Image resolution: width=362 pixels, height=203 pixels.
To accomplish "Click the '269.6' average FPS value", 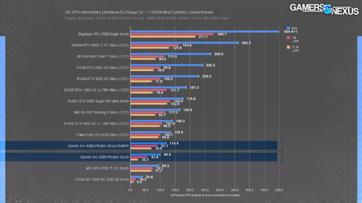I will coord(219,54).
